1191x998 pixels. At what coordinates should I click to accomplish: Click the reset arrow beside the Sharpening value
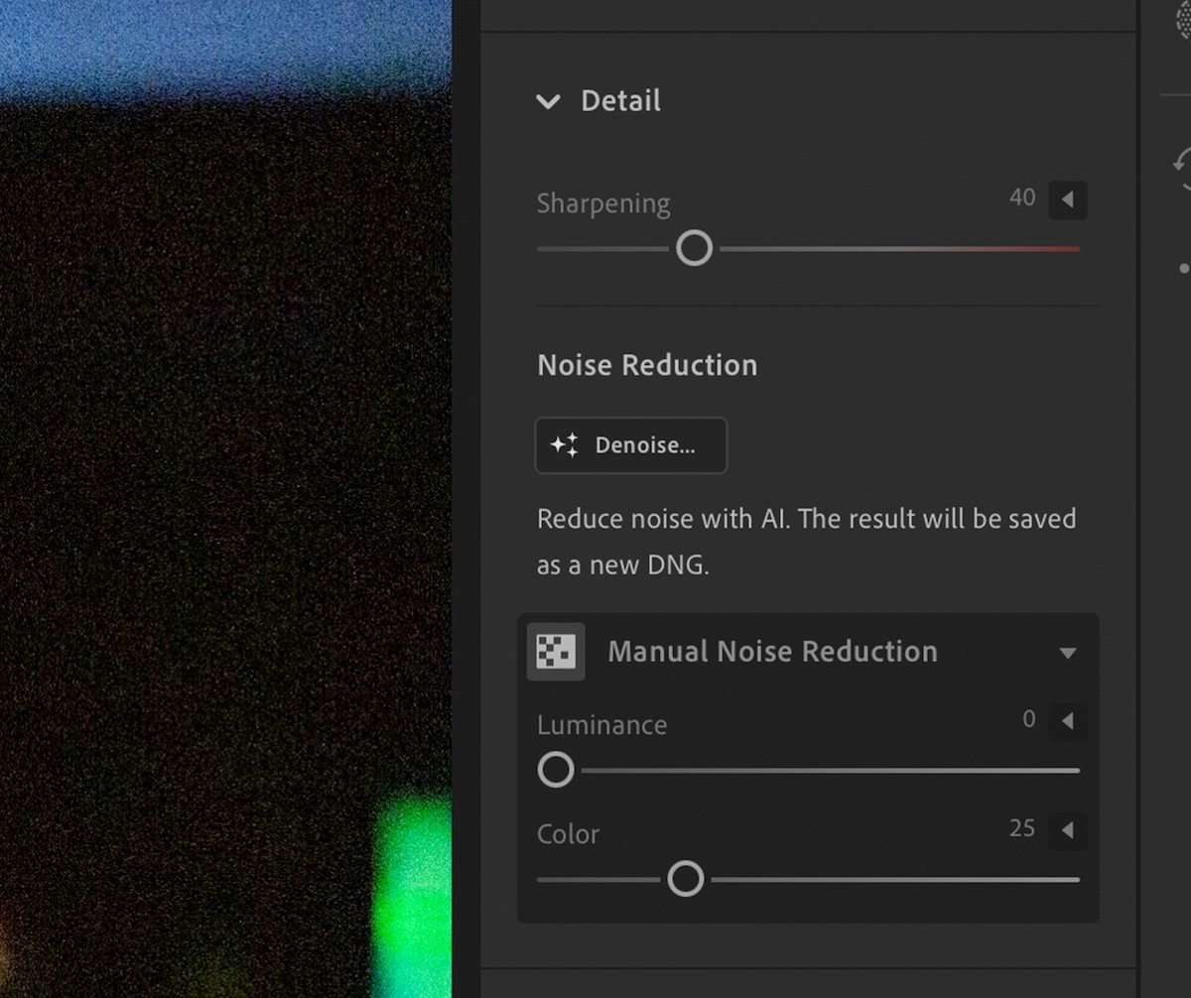1068,199
